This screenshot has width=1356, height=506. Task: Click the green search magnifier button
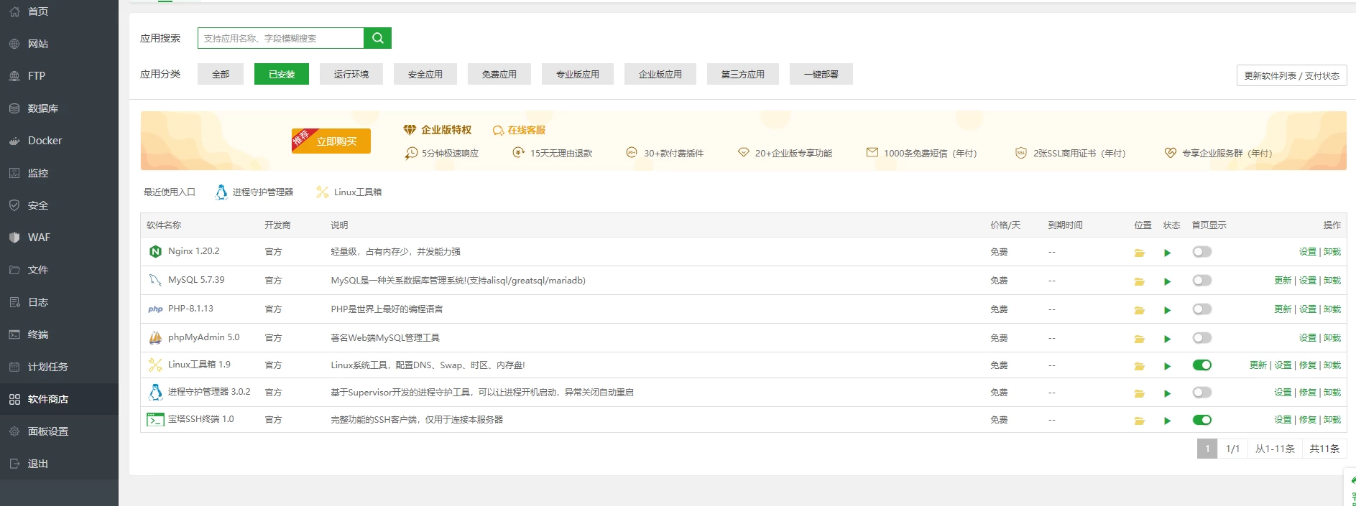pyautogui.click(x=377, y=38)
